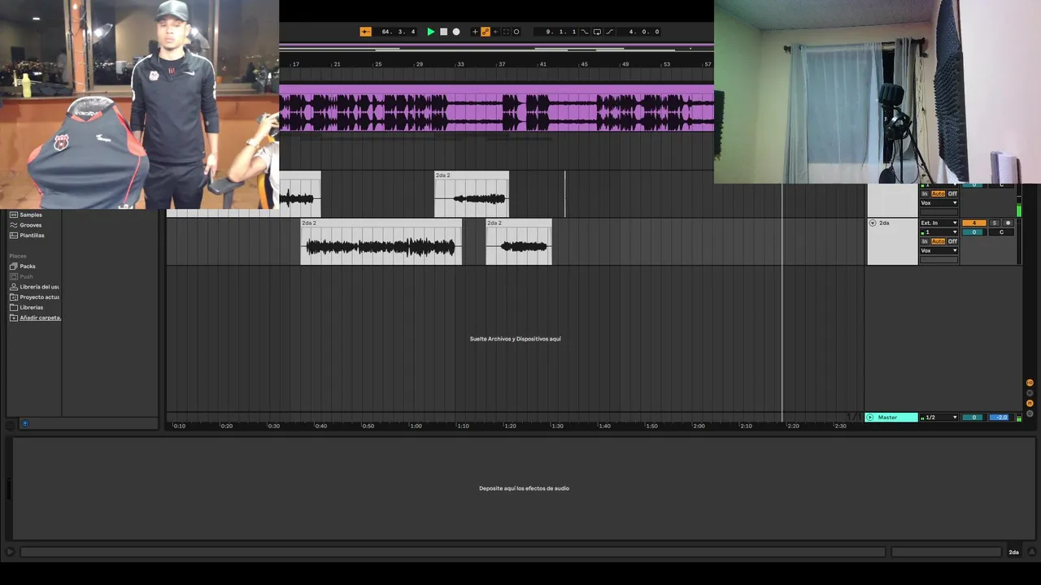The width and height of the screenshot is (1041, 585).
Task: Set 2da track monitor to In
Action: pyautogui.click(x=925, y=241)
